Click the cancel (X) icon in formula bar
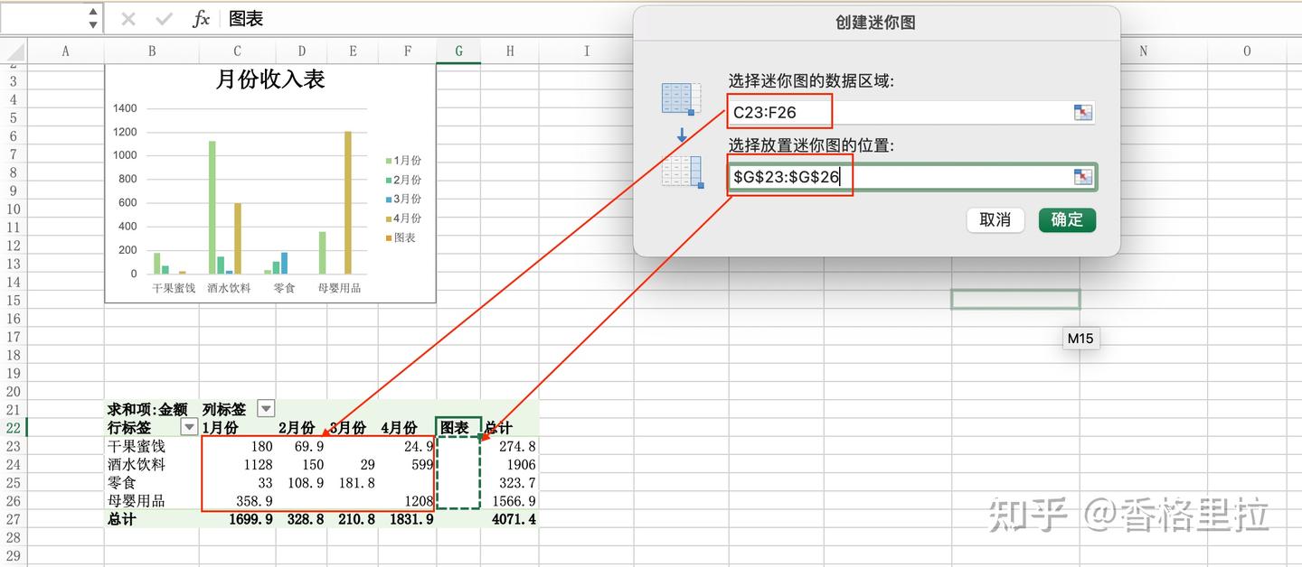1302x567 pixels. tap(128, 19)
